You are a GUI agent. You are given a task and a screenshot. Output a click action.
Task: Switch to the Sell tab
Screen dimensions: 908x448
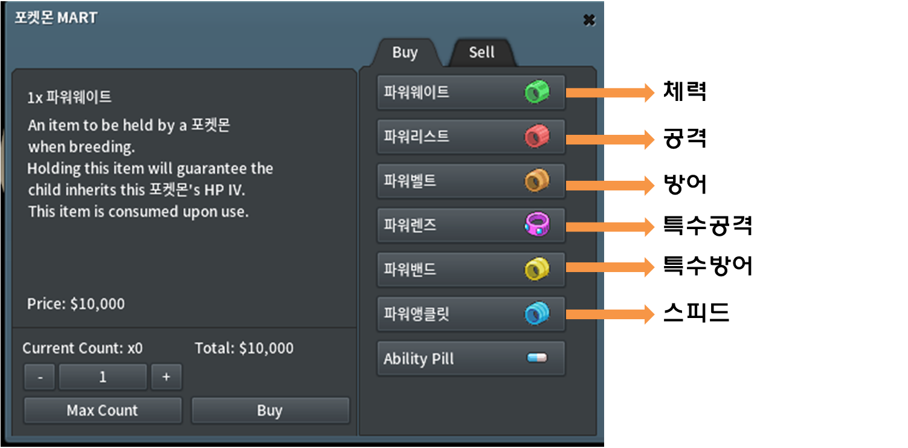click(481, 53)
